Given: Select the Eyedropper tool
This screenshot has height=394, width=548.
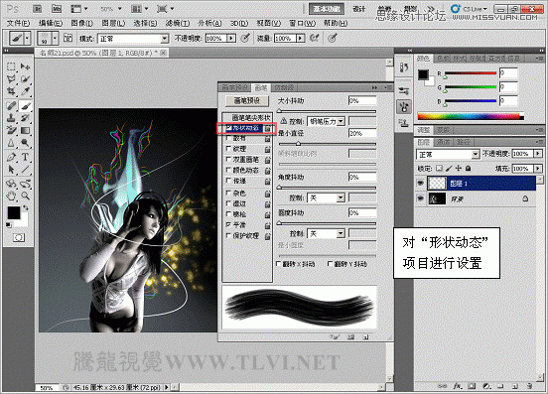Looking at the screenshot, I should [x=25, y=91].
